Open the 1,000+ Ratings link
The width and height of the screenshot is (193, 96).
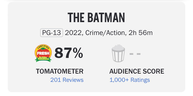click(130, 80)
